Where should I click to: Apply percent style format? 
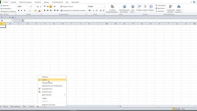pos(94,10)
